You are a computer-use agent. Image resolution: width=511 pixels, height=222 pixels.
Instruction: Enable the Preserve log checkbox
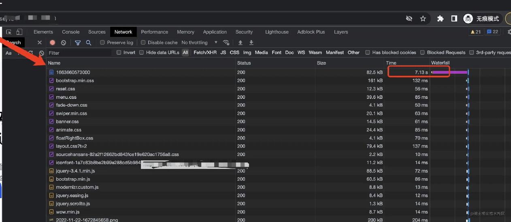coord(102,43)
